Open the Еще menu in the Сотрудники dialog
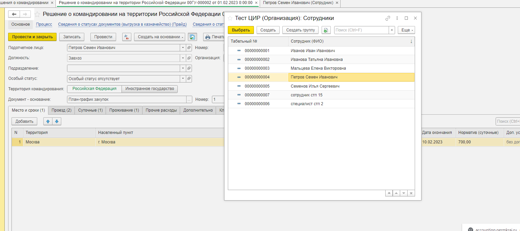The height and width of the screenshot is (231, 520). pos(406,30)
